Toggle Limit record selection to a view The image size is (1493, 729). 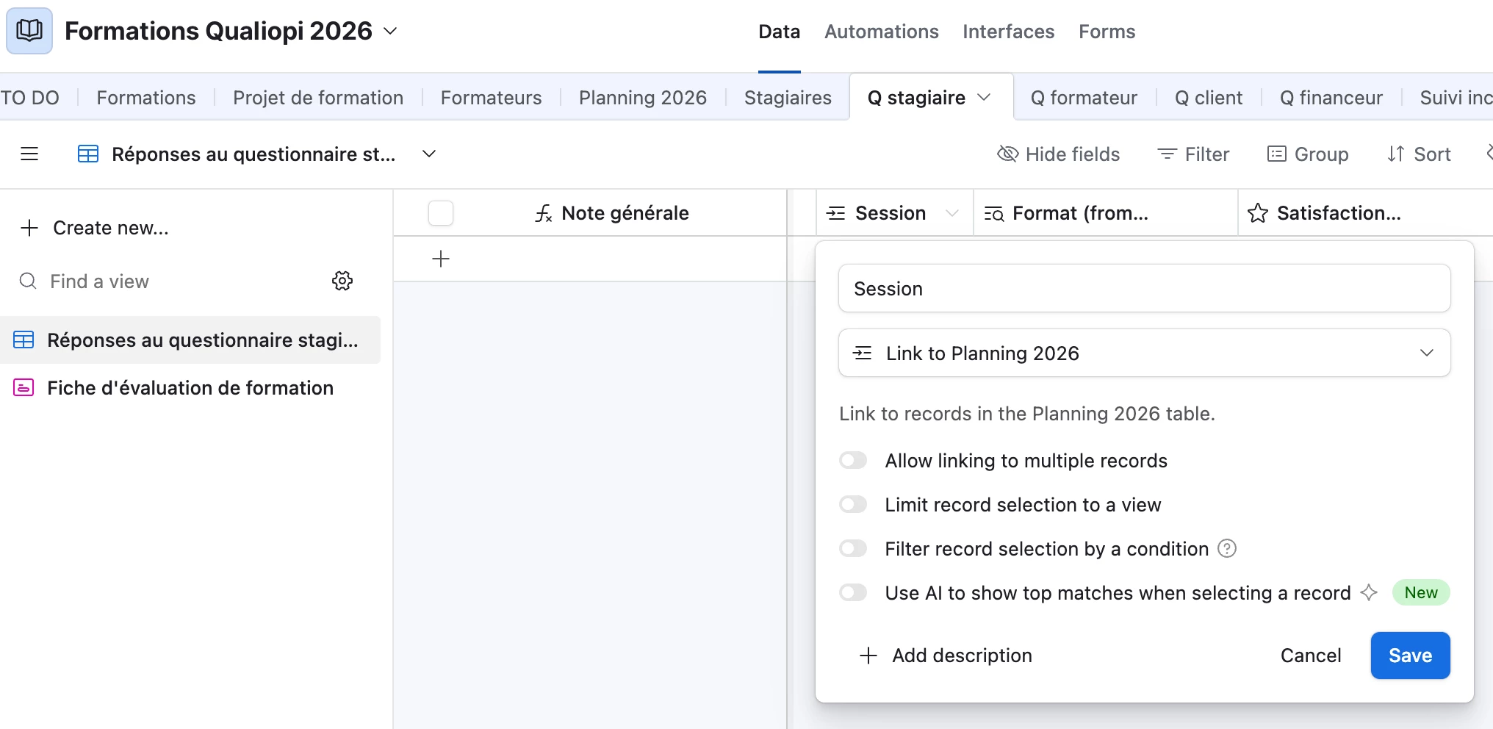click(x=854, y=505)
